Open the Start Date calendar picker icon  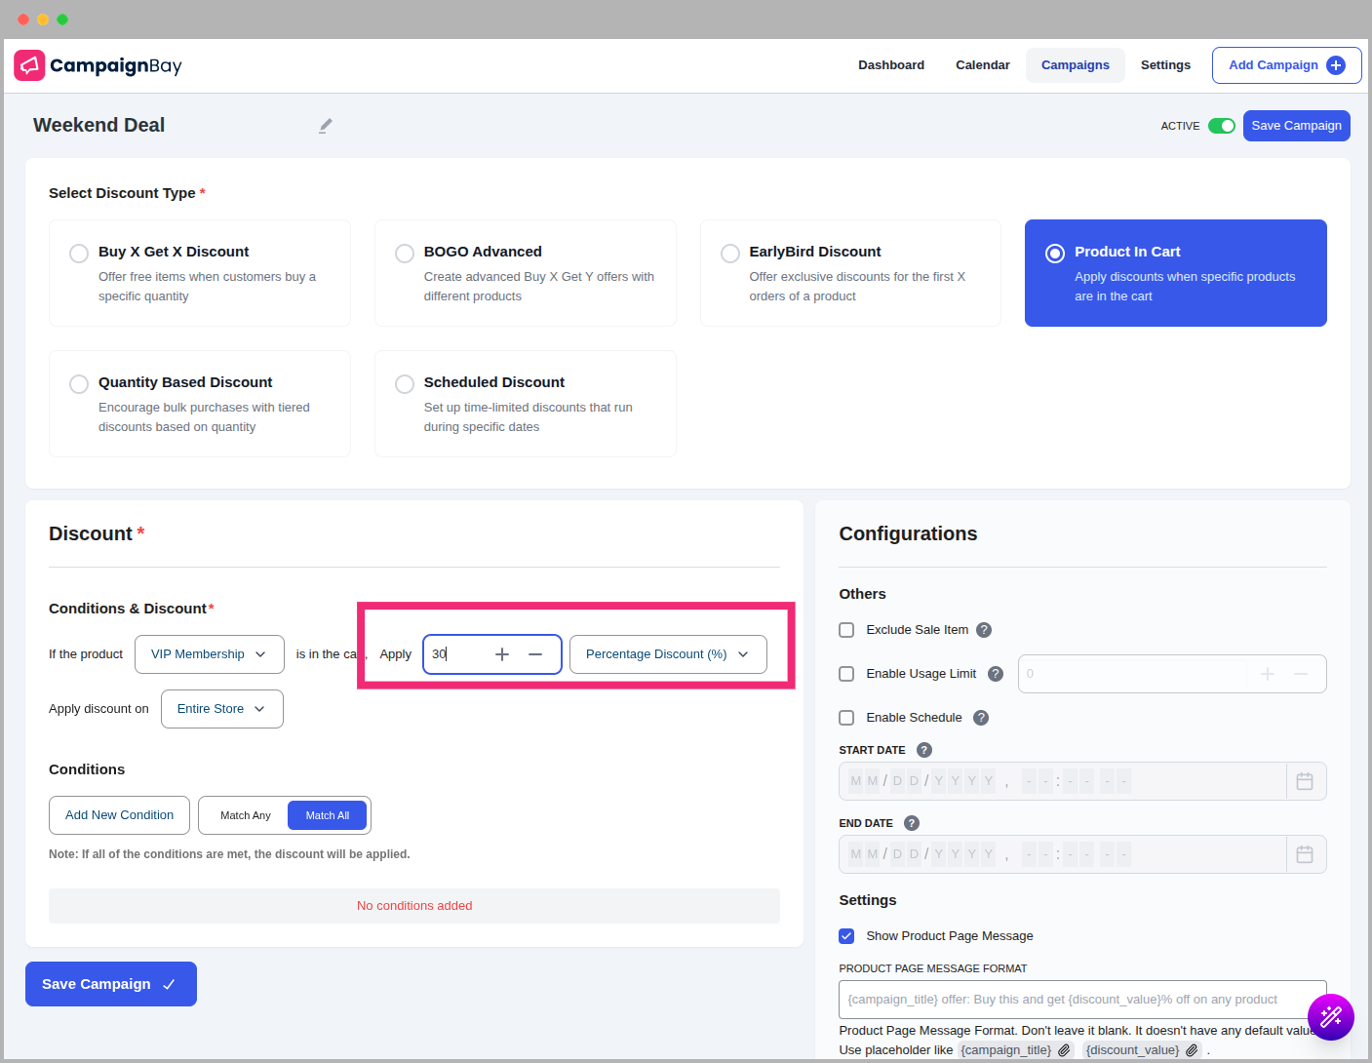(1305, 781)
